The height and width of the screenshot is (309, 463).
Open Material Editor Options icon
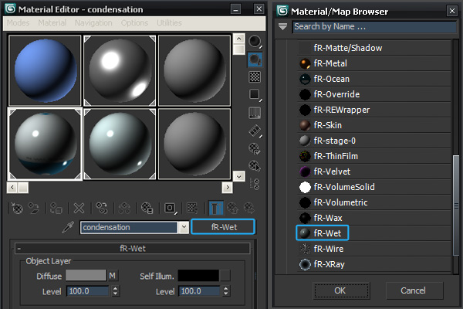pyautogui.click(x=255, y=148)
